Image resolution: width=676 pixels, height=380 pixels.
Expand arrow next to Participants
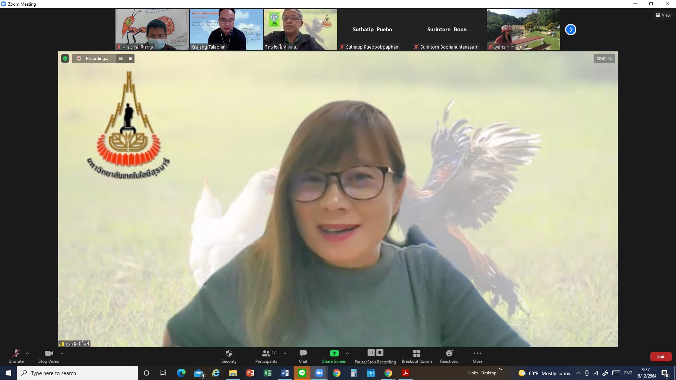tap(285, 353)
